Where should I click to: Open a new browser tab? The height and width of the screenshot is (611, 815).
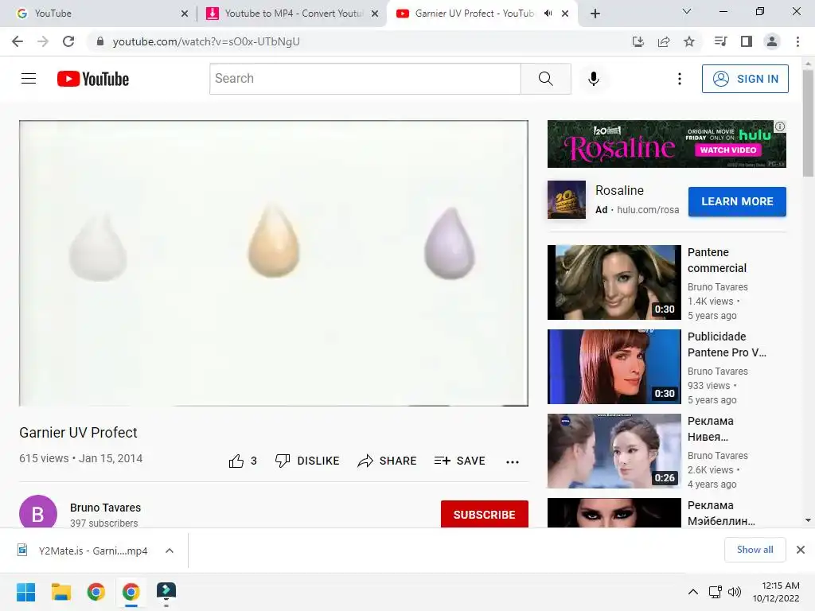pyautogui.click(x=595, y=14)
